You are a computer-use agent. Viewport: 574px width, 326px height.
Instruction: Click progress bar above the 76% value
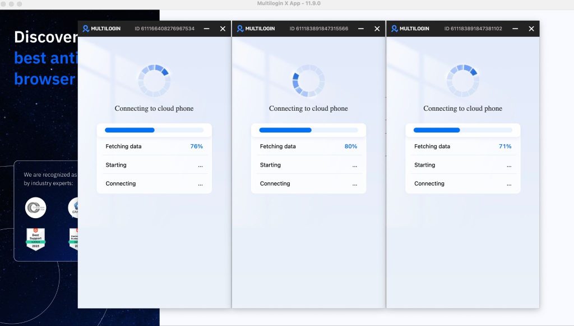tap(154, 130)
